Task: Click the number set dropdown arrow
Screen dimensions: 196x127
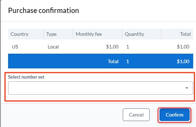Action: pos(187,88)
